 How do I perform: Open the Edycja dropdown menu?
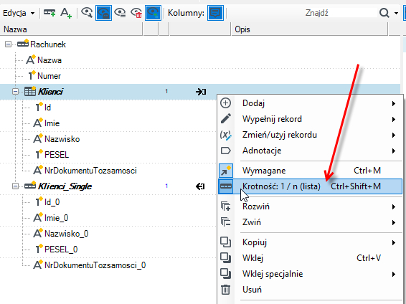click(19, 13)
